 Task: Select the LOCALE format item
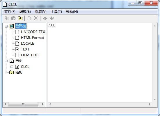coord(27,43)
